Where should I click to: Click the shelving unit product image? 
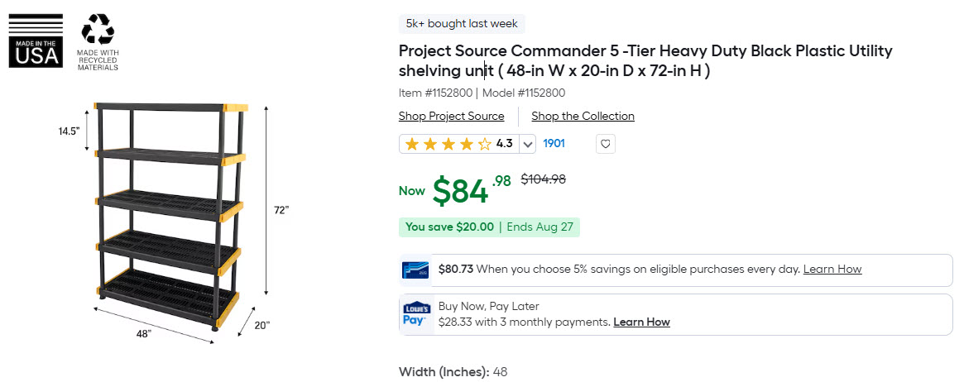click(171, 217)
